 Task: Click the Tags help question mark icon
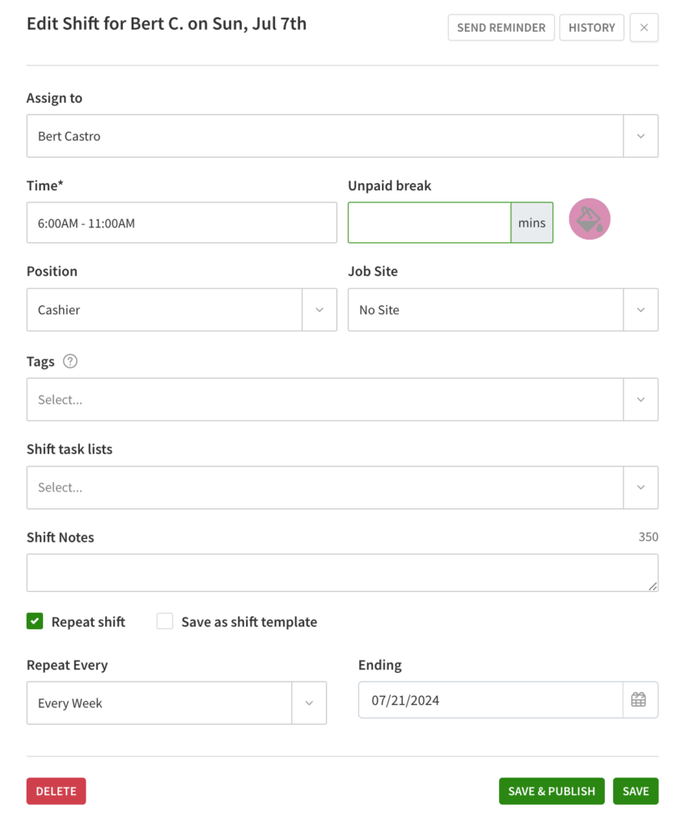tap(70, 361)
